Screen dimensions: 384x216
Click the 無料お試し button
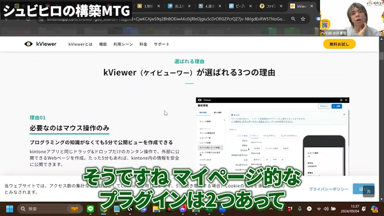(x=339, y=44)
